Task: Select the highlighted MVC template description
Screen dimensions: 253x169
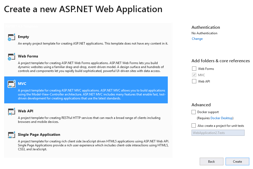Action: [x=91, y=94]
